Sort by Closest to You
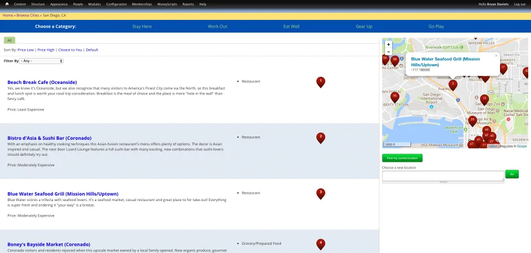 tap(70, 50)
